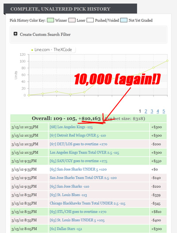Open Detroit Red Wings OVER 5 -110 pick

[78, 136]
